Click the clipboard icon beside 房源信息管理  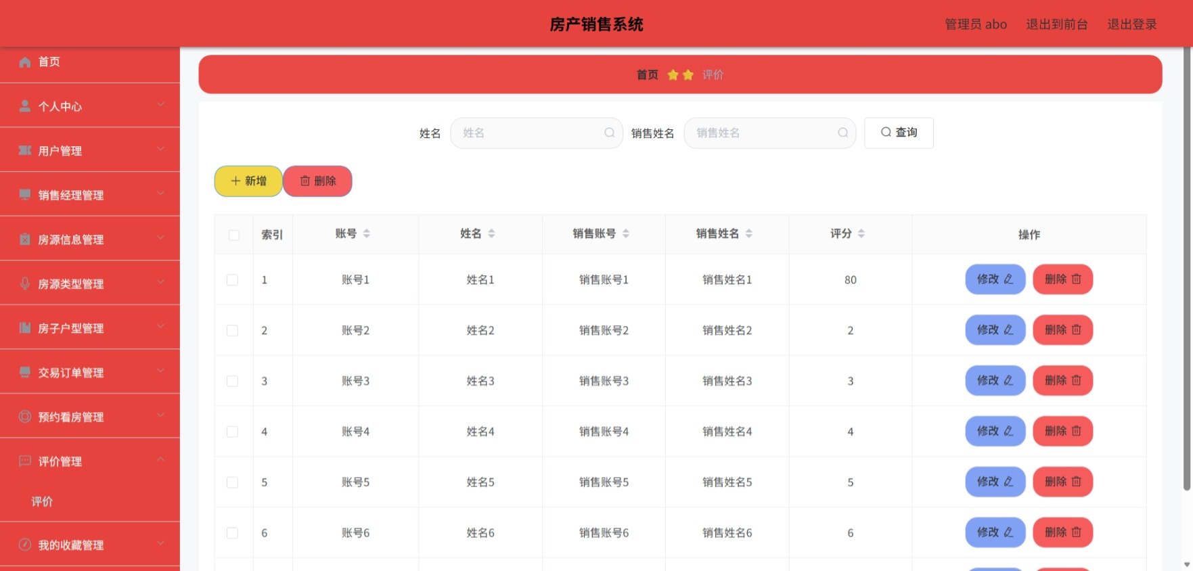coord(25,239)
